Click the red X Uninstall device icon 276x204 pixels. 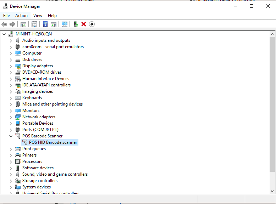click(x=84, y=24)
